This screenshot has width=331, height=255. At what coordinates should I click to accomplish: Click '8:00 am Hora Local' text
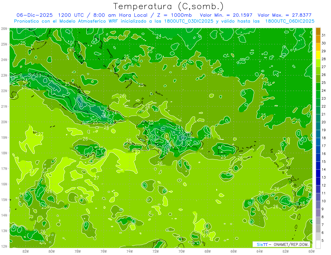point(120,15)
